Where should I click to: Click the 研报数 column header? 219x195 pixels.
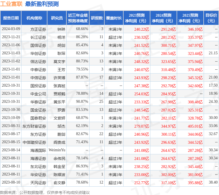click(x=97, y=18)
